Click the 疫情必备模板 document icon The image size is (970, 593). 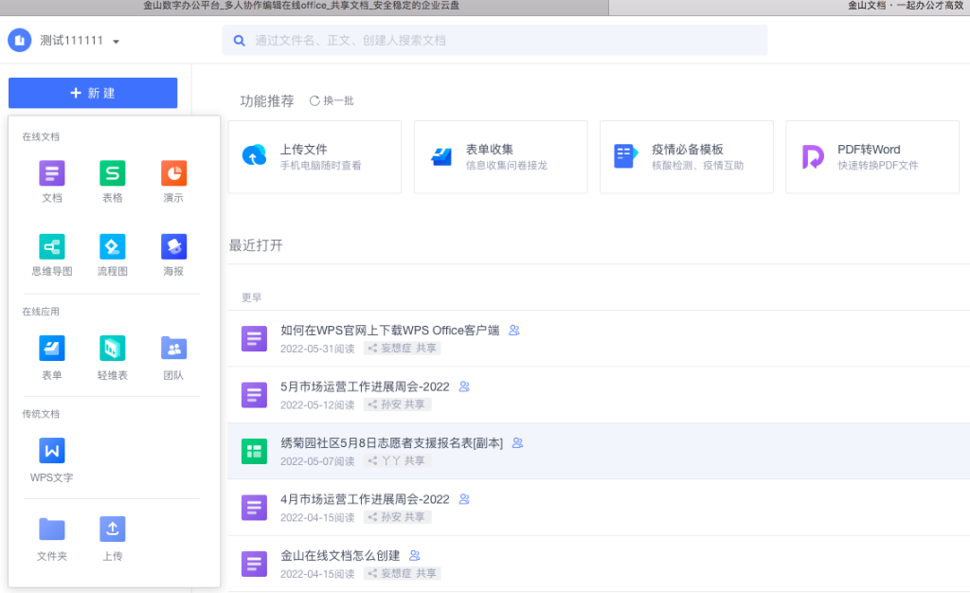tap(625, 155)
